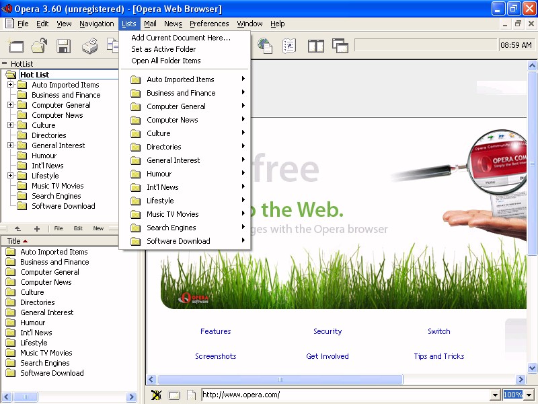
Task: Click the 100% zoom field
Action: pos(513,395)
